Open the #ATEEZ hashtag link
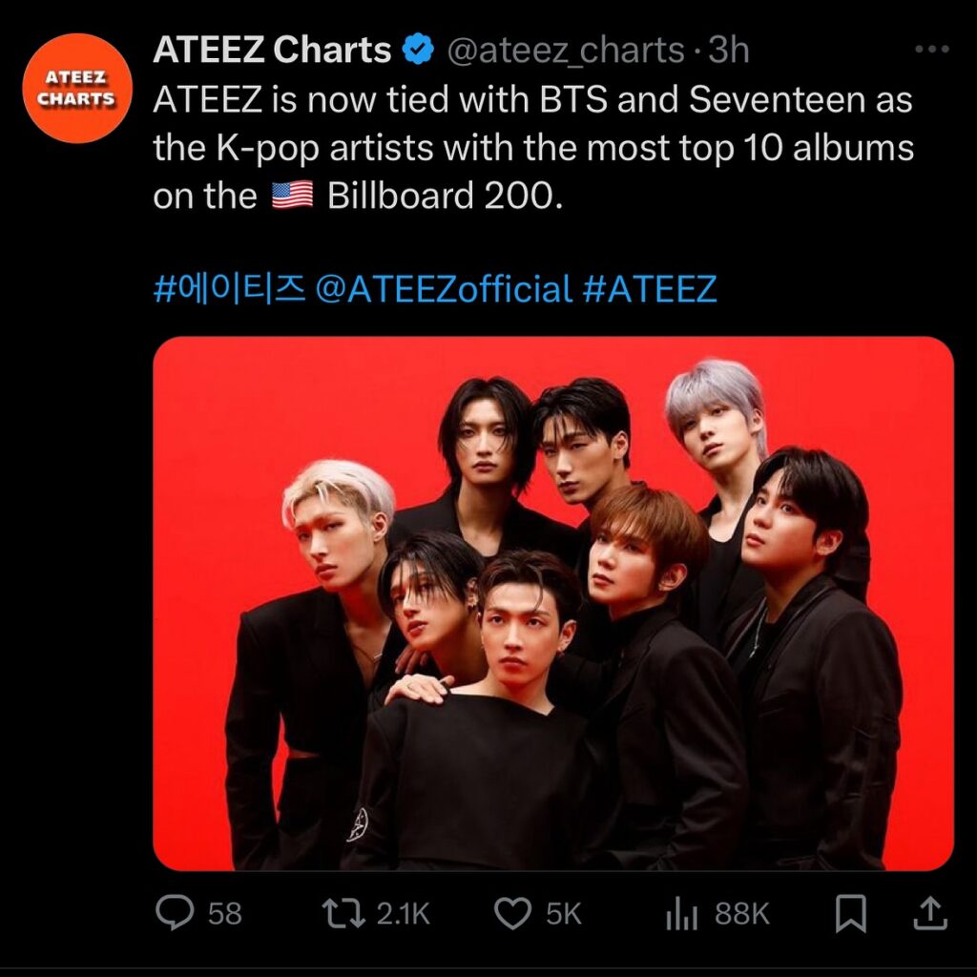This screenshot has height=977, width=977. click(x=649, y=288)
